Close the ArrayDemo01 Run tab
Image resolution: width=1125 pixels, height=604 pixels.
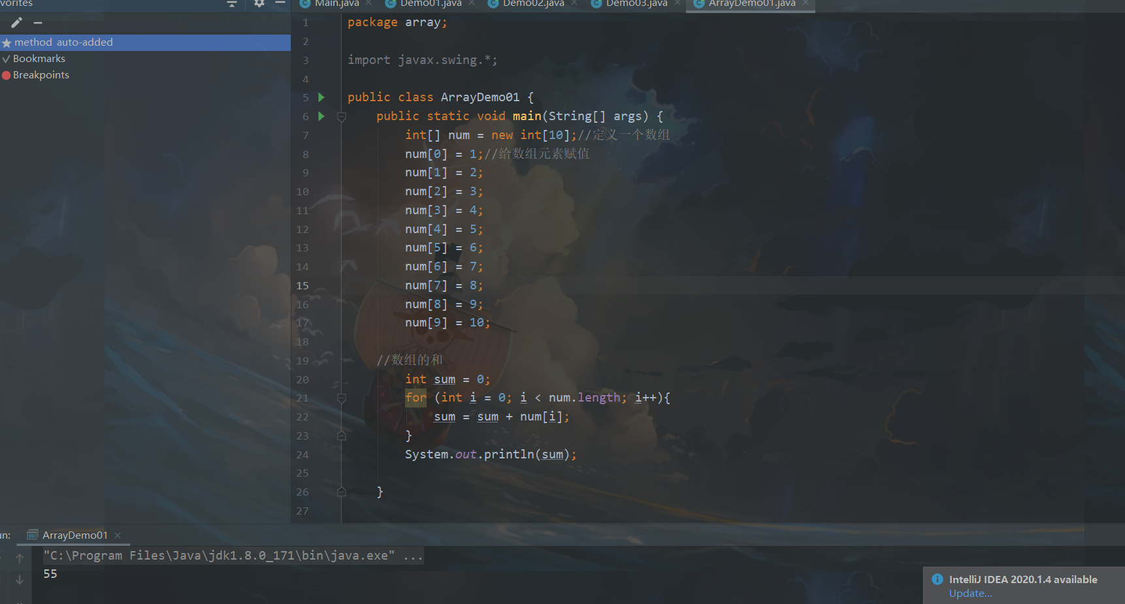(118, 535)
